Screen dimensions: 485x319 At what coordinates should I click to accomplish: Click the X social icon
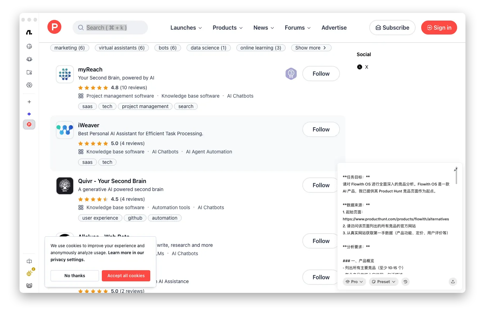tap(360, 67)
